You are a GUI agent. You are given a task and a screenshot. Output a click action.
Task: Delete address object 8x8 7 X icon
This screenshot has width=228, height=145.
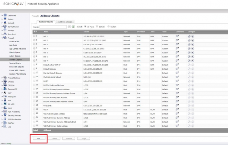coord(193,61)
